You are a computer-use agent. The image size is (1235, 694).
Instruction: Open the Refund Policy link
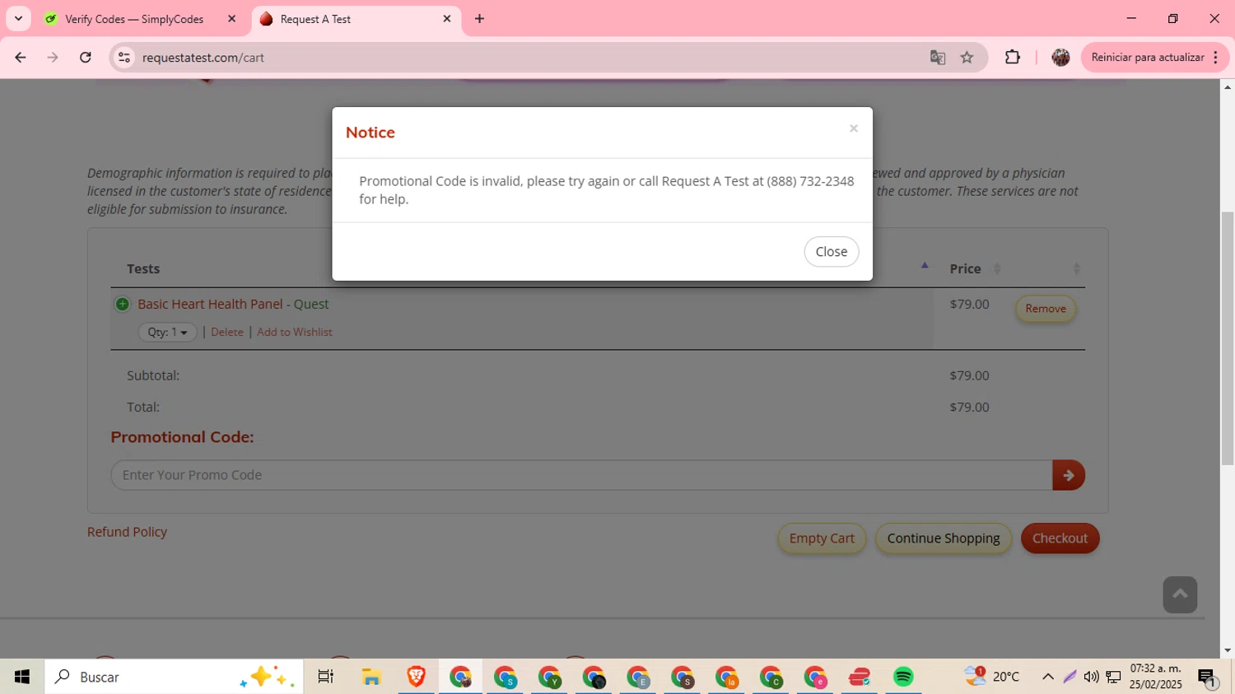point(127,533)
